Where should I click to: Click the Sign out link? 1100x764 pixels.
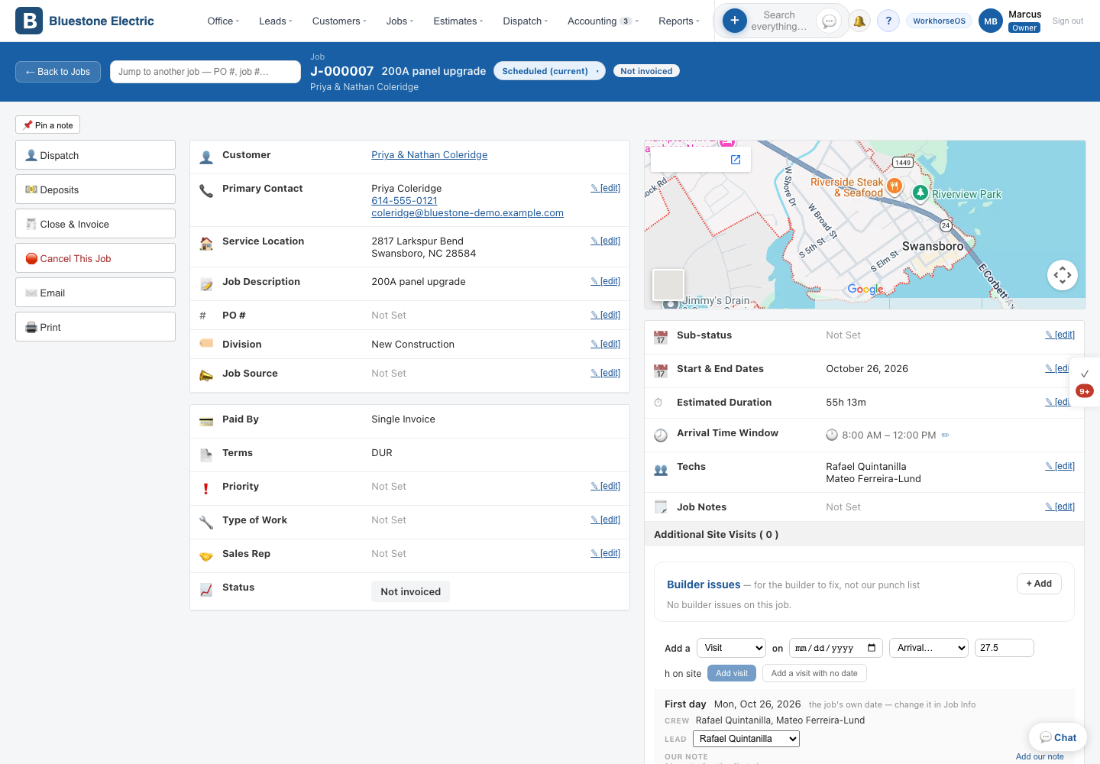coord(1068,21)
